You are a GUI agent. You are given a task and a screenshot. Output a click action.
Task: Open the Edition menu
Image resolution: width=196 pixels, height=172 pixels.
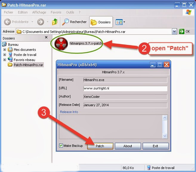(x=23, y=12)
